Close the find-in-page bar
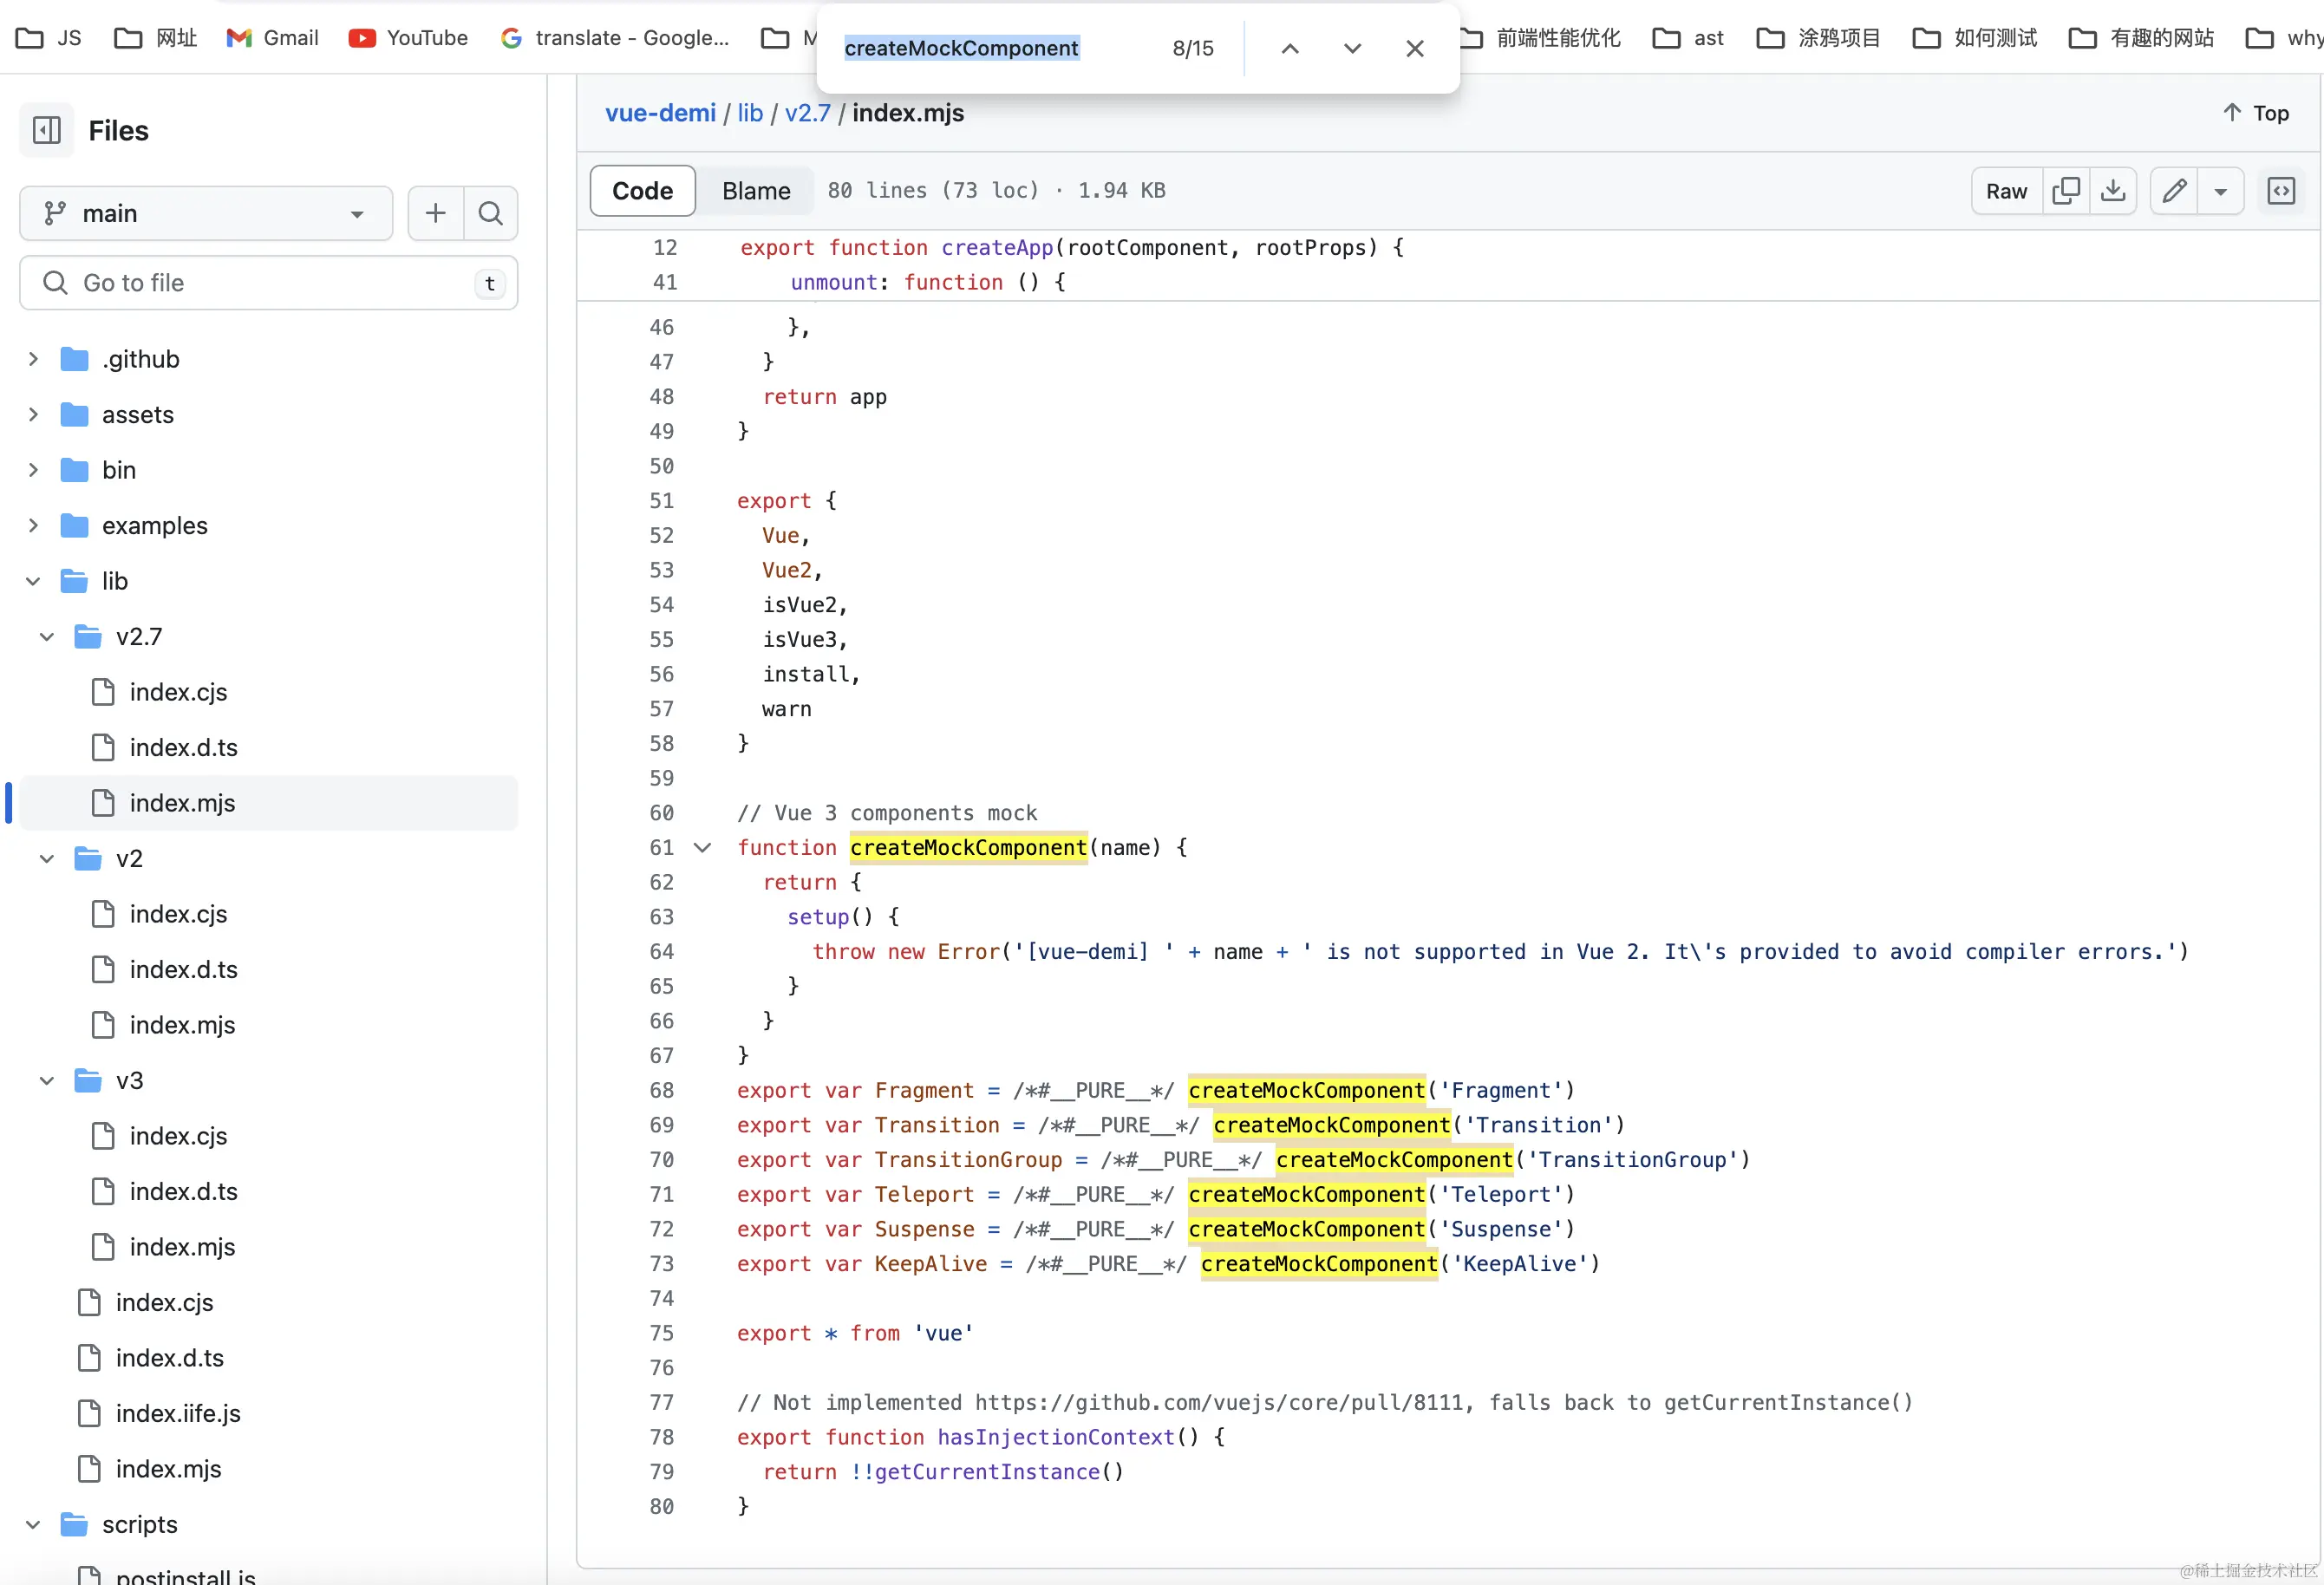The width and height of the screenshot is (2324, 1585). (x=1414, y=48)
